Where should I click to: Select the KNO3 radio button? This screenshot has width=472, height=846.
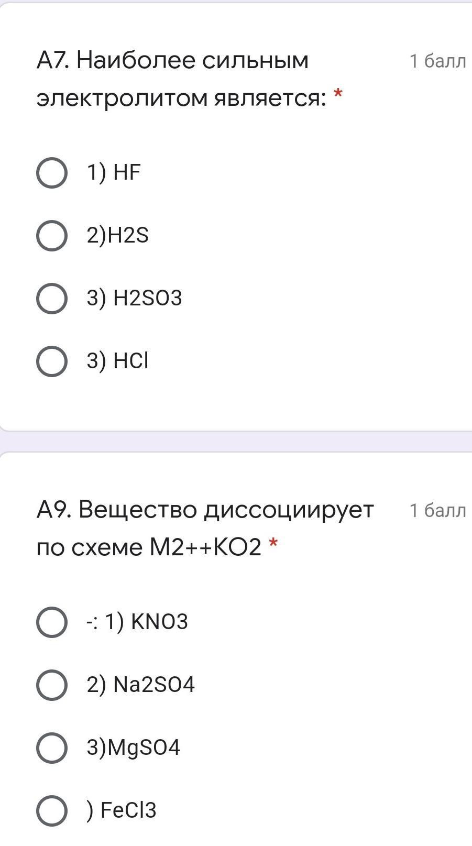[52, 622]
